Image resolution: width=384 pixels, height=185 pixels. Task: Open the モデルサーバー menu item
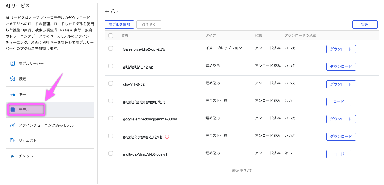(50, 63)
